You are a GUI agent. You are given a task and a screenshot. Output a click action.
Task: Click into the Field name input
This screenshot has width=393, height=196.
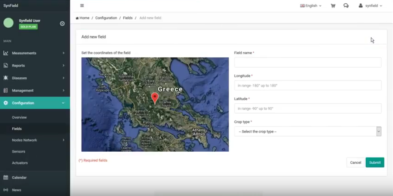tap(307, 63)
